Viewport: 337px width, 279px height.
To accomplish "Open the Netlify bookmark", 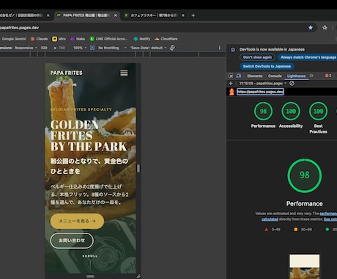I will click(142, 39).
